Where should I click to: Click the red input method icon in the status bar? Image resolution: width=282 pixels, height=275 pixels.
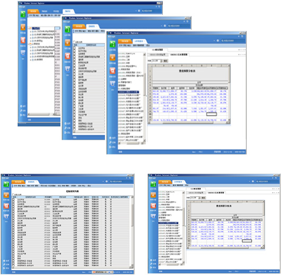point(94,272)
